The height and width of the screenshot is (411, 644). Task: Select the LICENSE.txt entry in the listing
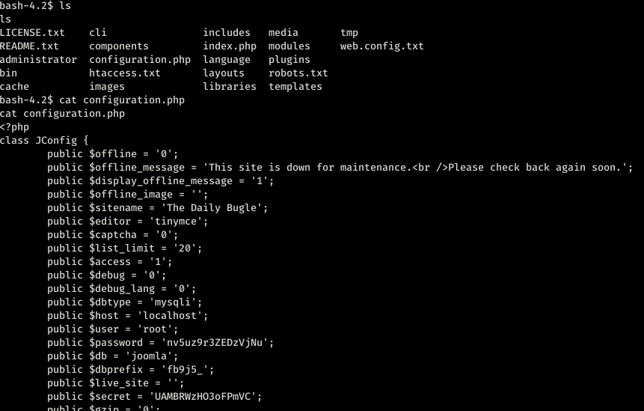(32, 32)
